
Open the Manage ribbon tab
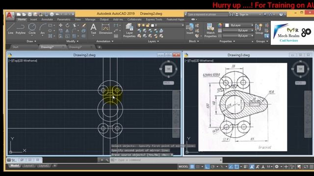[90, 20]
